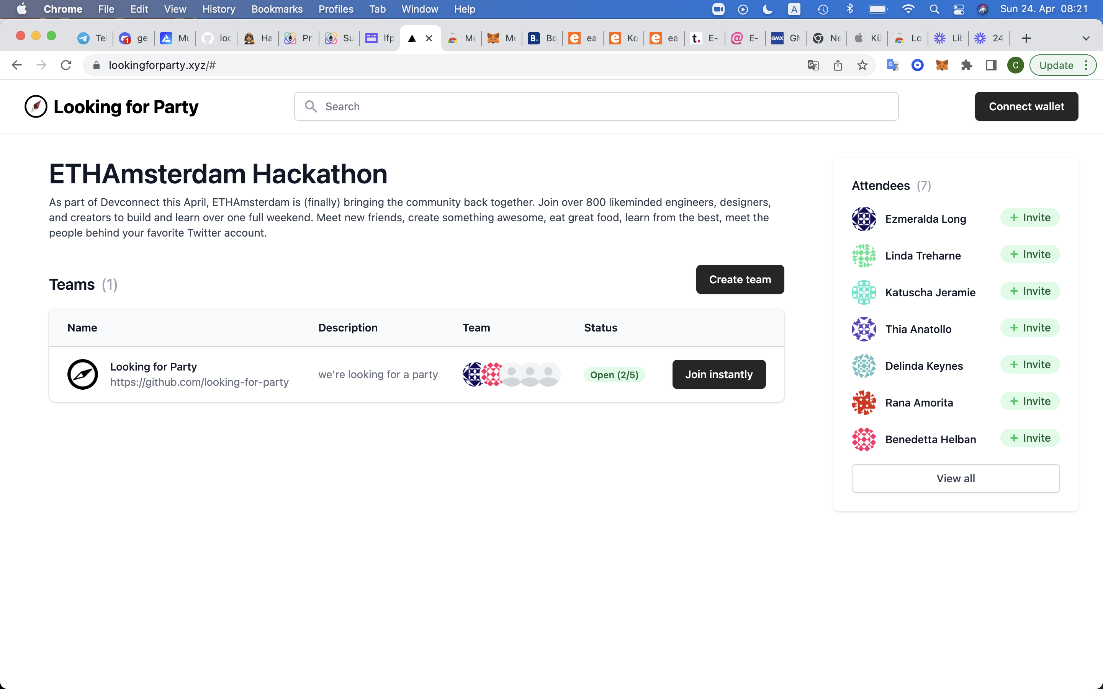Viewport: 1103px width, 689px height.
Task: Open the share icon in address bar
Action: point(838,65)
